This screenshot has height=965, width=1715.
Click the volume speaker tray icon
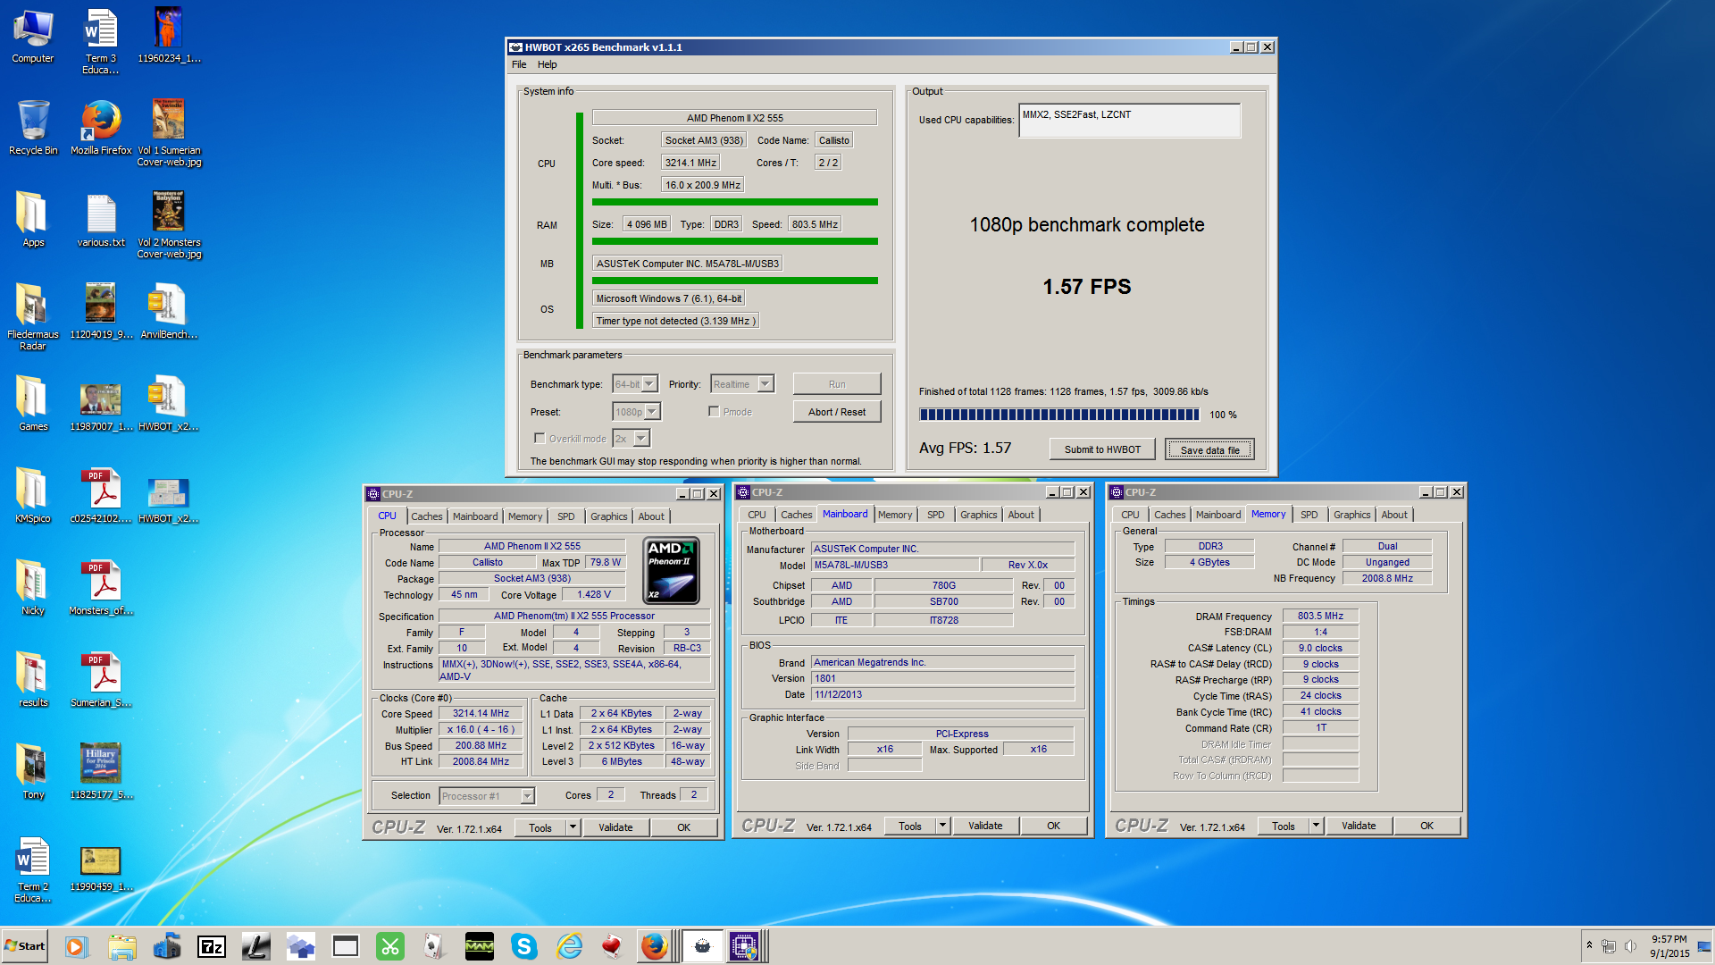coord(1630,946)
